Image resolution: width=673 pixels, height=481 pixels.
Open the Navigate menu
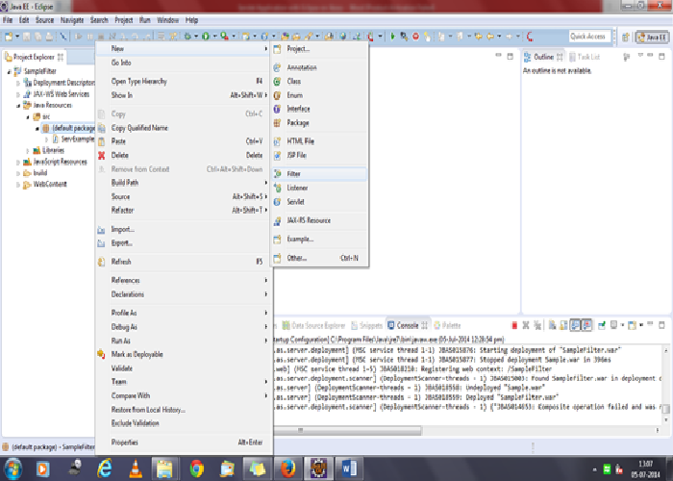tap(72, 20)
